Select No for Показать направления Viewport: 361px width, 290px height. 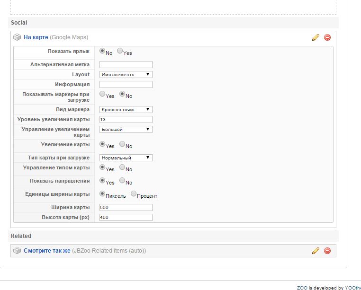click(x=122, y=180)
